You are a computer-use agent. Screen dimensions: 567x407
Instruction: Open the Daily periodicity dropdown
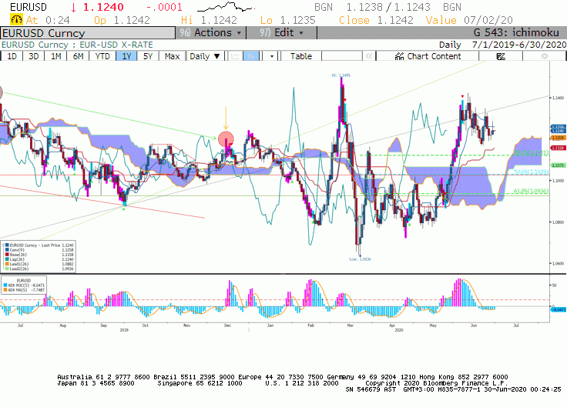click(x=205, y=56)
